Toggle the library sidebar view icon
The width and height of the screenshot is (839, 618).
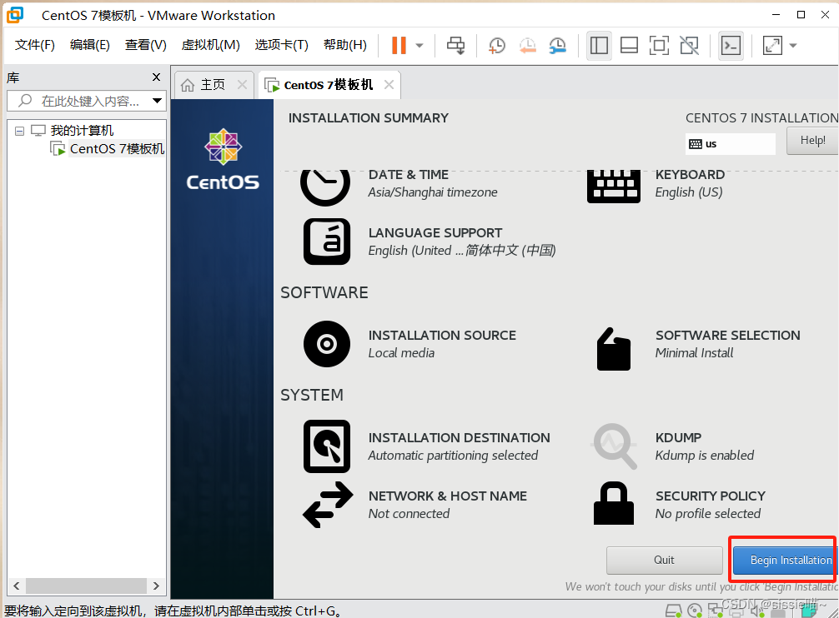point(599,46)
